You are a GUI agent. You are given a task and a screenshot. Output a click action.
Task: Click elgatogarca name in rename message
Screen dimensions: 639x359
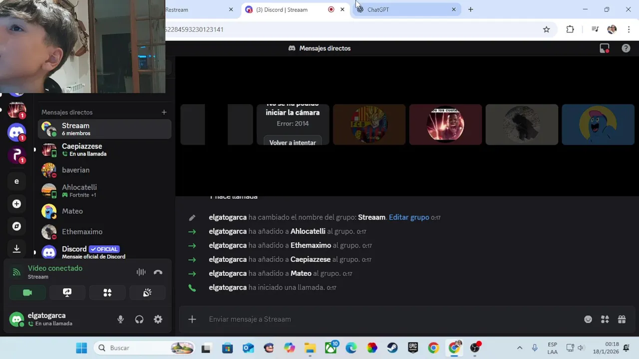228,217
